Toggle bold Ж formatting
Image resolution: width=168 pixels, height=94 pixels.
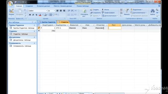[30, 15]
